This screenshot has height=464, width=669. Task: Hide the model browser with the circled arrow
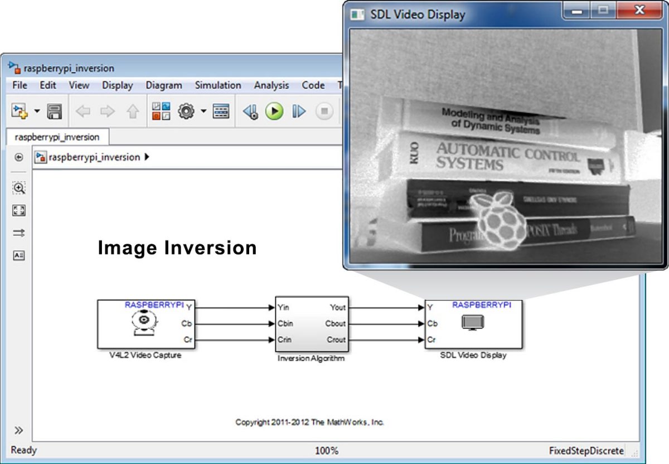(19, 158)
